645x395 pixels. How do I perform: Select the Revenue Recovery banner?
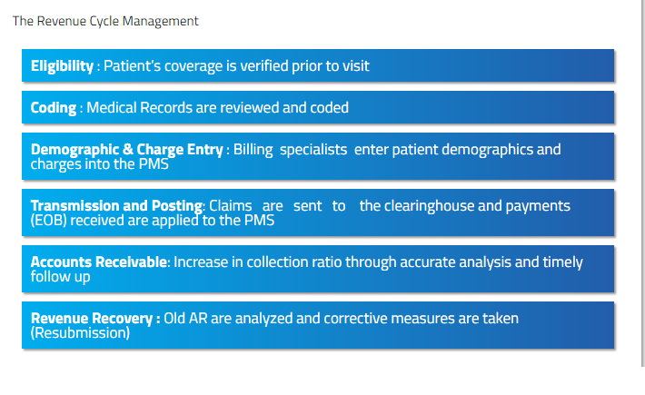(x=318, y=325)
